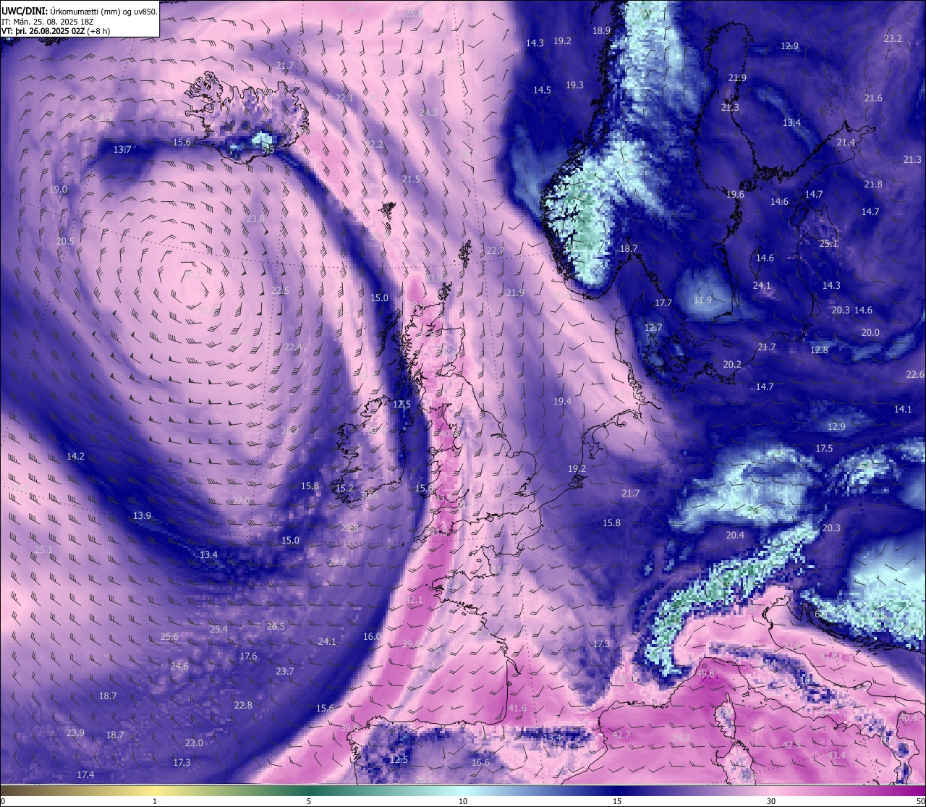This screenshot has width=926, height=807.
Task: Click the map value "17.6"
Action: point(248,656)
